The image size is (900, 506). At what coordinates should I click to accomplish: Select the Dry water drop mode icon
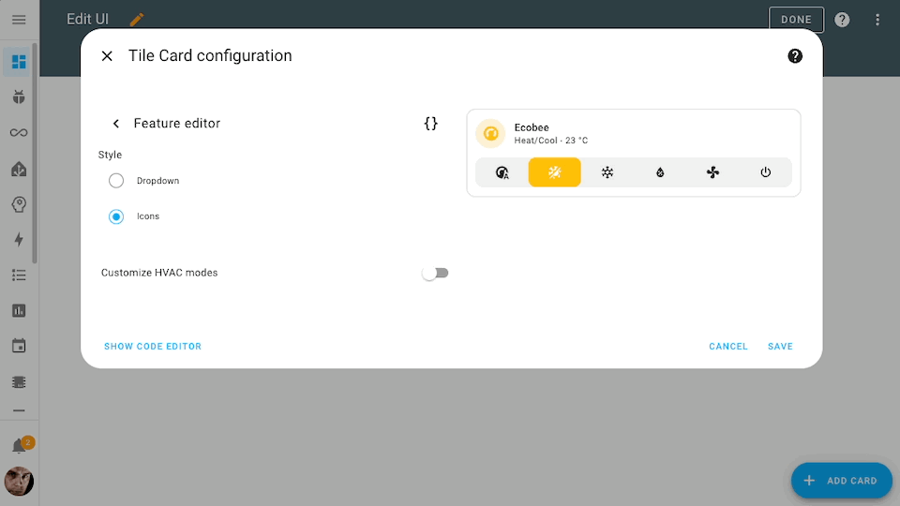660,172
